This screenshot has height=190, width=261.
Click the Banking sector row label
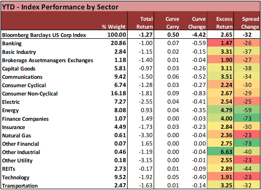[12, 43]
